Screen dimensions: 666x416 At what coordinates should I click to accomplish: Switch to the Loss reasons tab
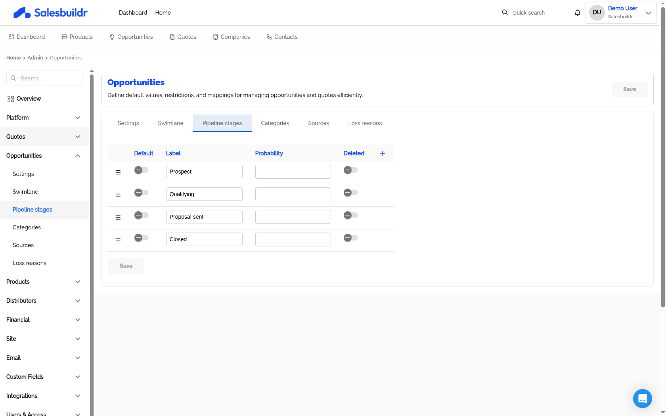[x=365, y=123]
